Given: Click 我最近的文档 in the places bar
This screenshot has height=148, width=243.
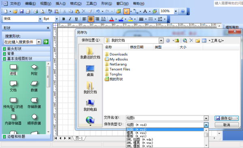Looking at the screenshot, I should pos(90,53).
